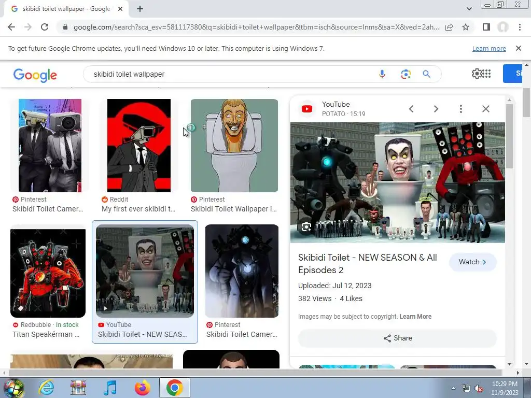This screenshot has height=398, width=531.
Task: Open the selected YouTube NEW SEASON thumbnail
Action: 145,271
